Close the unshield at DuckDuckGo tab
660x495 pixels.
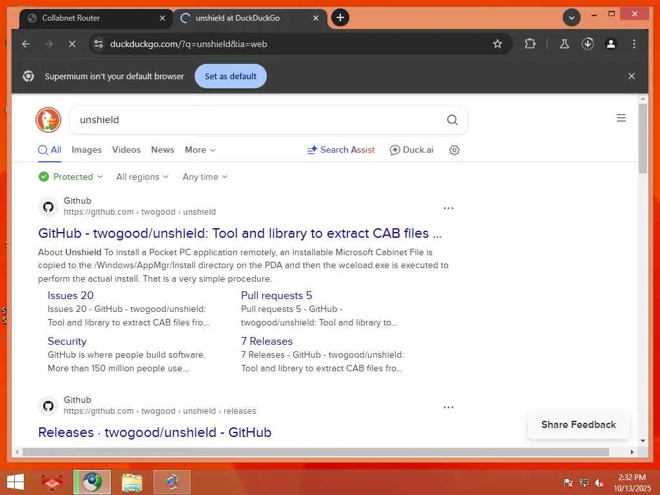[x=316, y=18]
